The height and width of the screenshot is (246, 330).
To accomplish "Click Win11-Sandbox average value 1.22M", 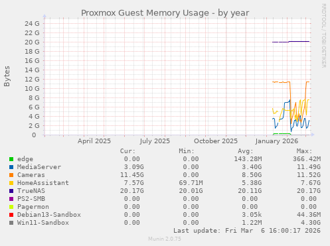I will pyautogui.click(x=252, y=223).
